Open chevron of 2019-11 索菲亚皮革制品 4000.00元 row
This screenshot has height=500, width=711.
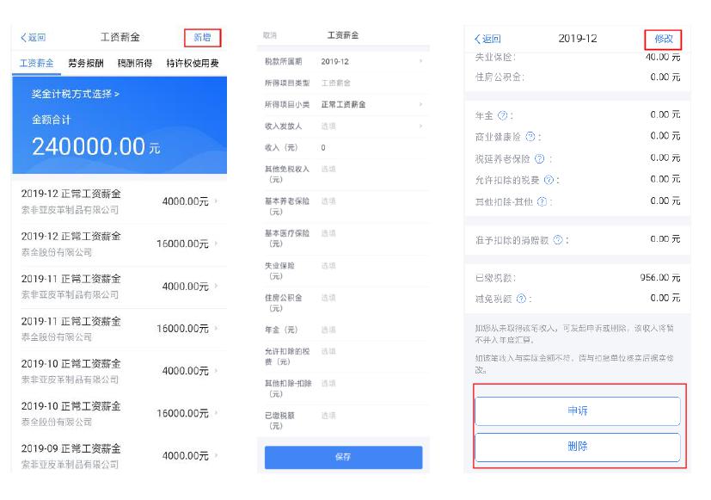pos(216,286)
